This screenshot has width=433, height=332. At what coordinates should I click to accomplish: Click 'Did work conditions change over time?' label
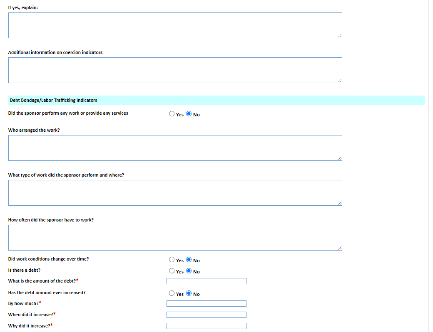pyautogui.click(x=48, y=259)
